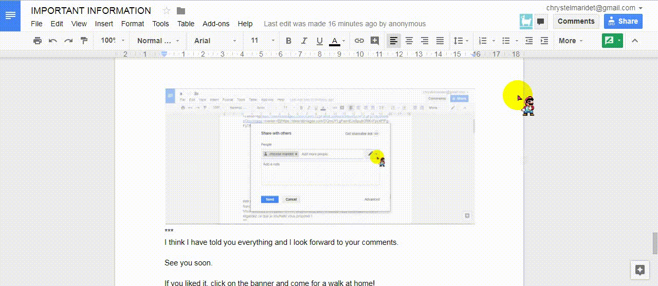Star the document title
The width and height of the screenshot is (658, 286).
click(x=167, y=11)
